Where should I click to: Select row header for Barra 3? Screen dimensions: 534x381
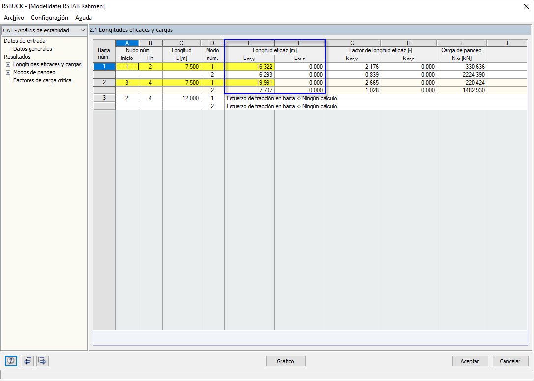(x=104, y=98)
